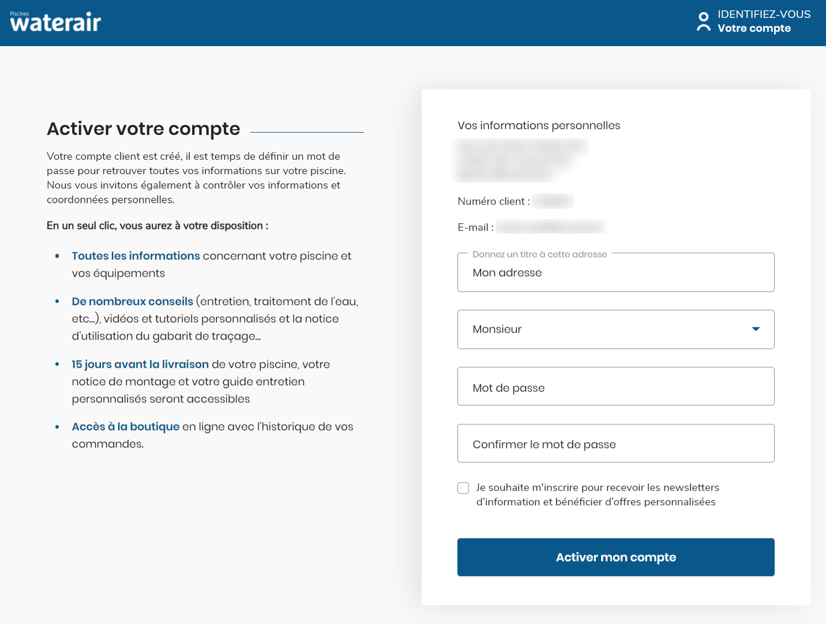
Task: Click the Toutes les informations highlighted text
Action: [136, 255]
